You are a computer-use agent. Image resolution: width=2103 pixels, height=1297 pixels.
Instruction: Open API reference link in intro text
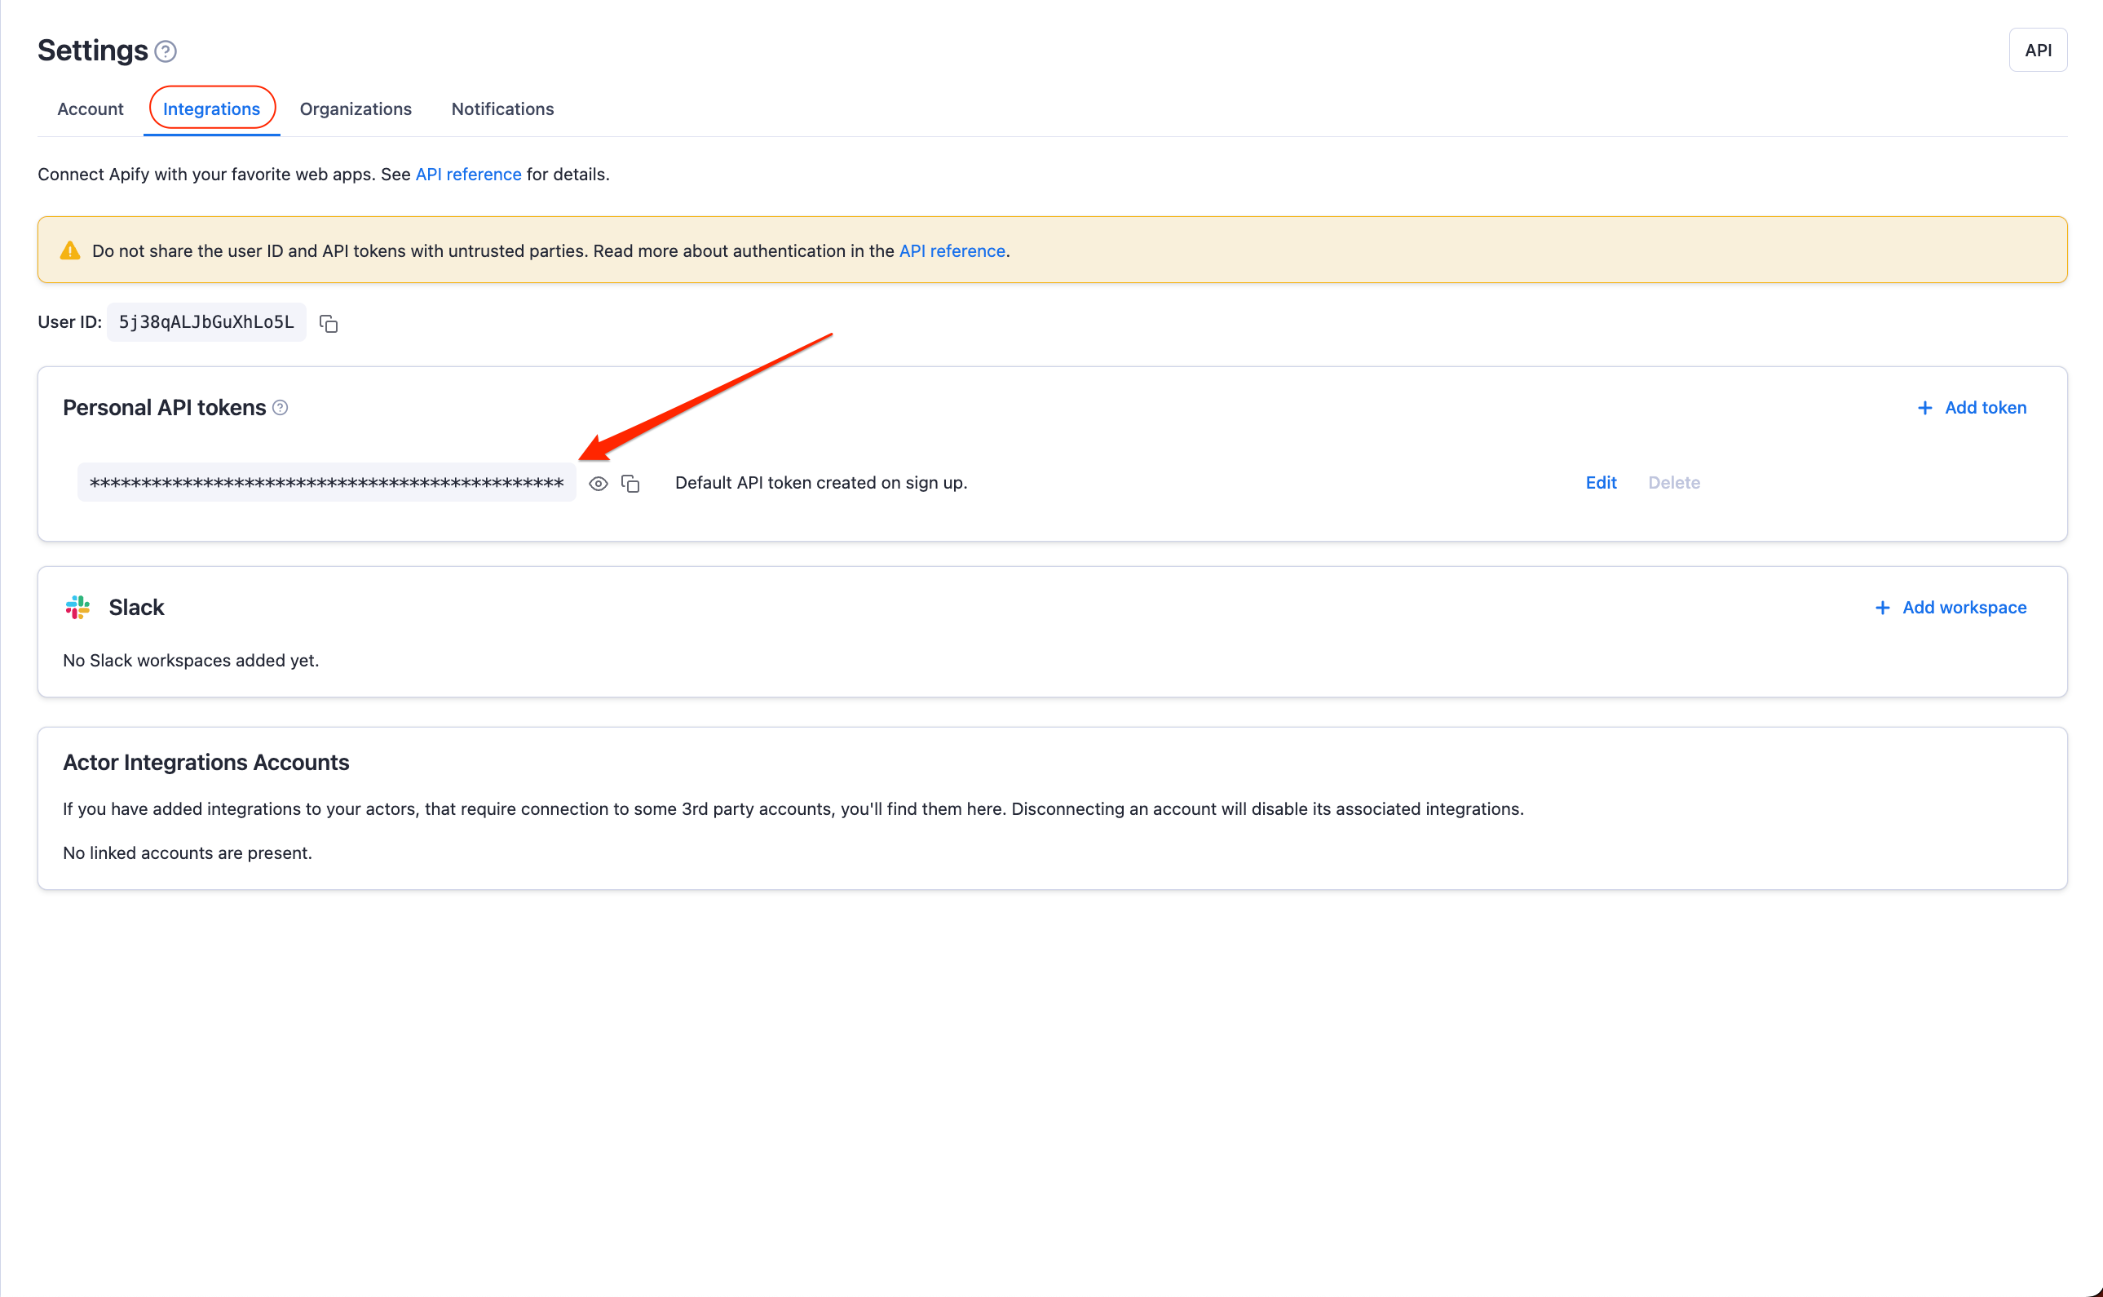[x=468, y=174]
